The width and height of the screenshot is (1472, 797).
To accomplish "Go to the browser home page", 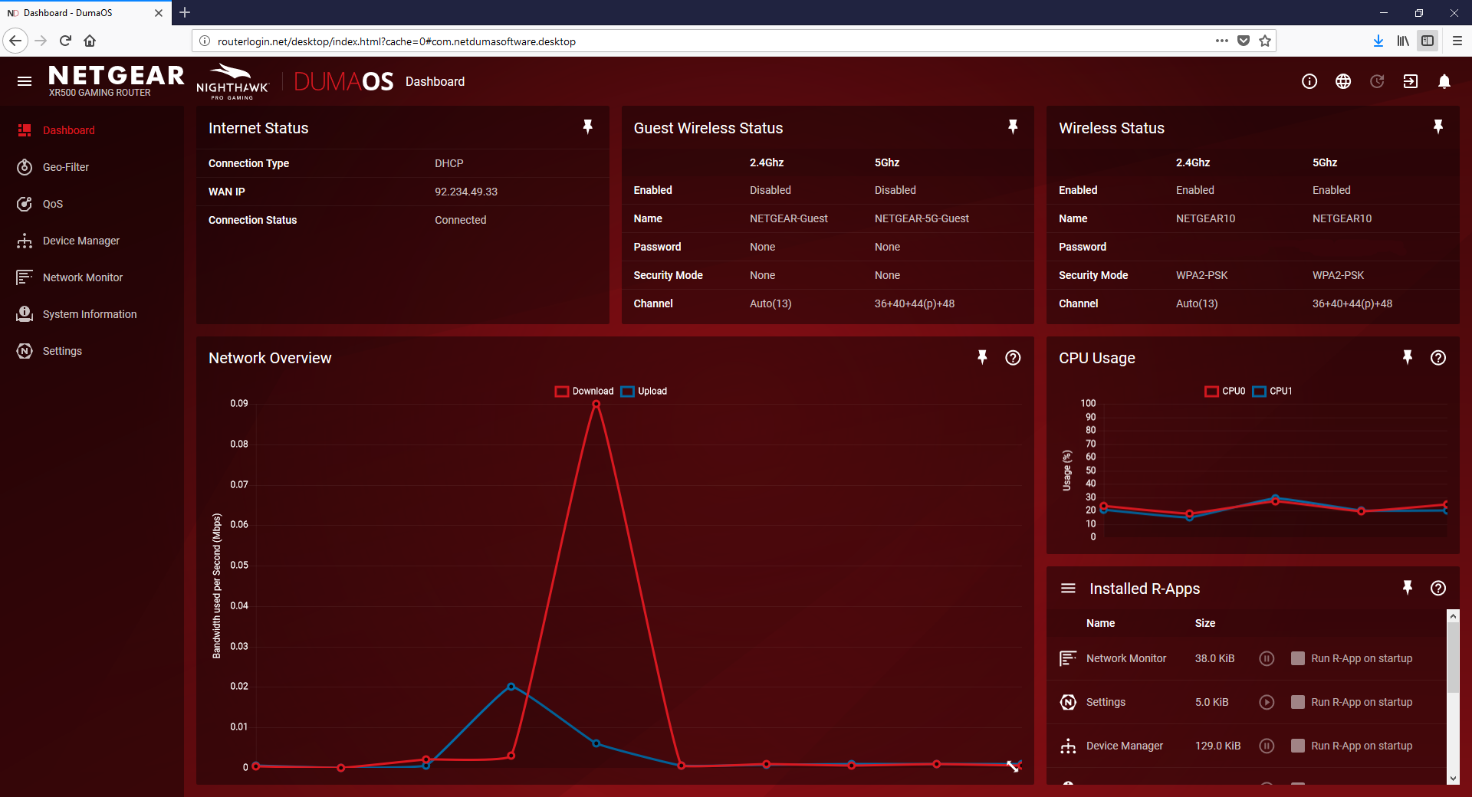I will click(x=90, y=41).
